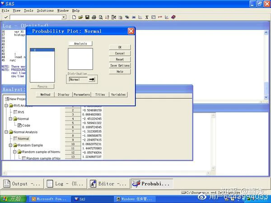Click the Parameters button
Image resolution: width=271 pixels, height=203 pixels.
tap(82, 94)
